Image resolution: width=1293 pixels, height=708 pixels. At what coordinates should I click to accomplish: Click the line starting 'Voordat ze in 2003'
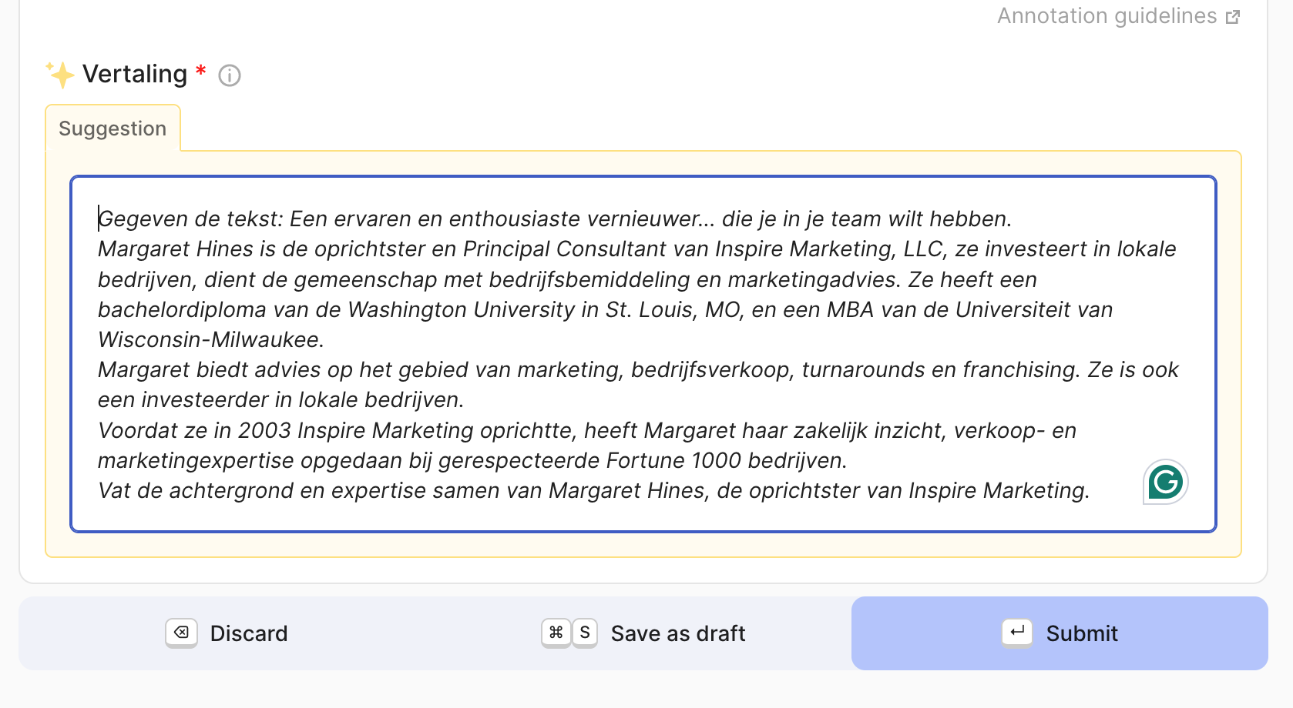[587, 431]
